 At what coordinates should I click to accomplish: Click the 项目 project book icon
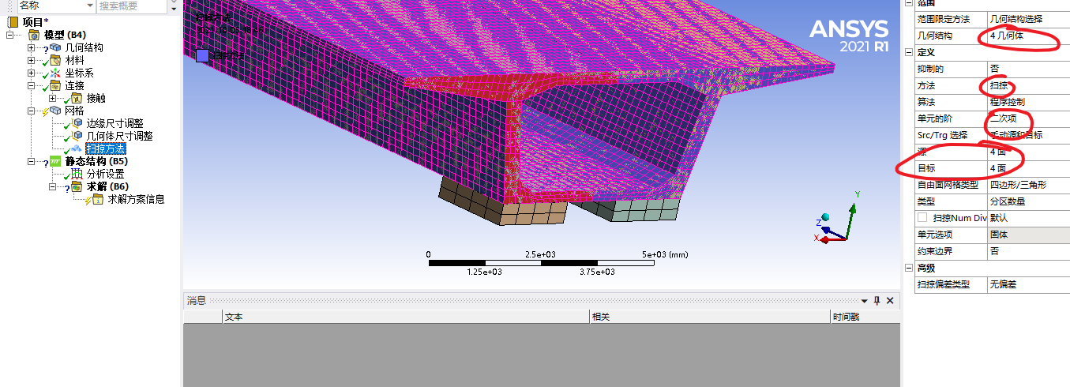(13, 22)
